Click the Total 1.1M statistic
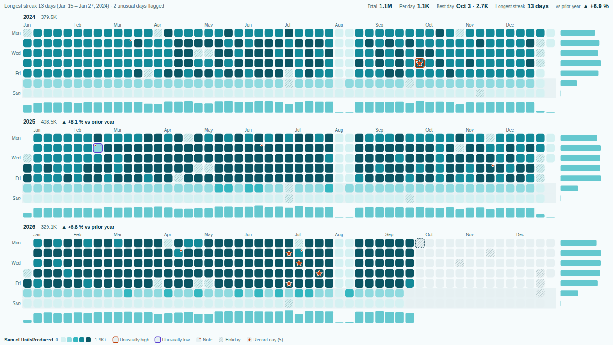Image resolution: width=613 pixels, height=345 pixels. click(380, 6)
